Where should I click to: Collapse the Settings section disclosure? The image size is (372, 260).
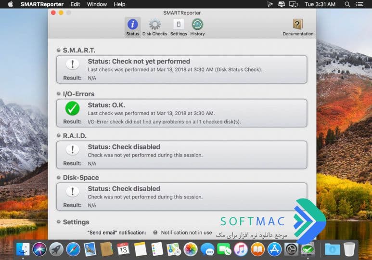59,222
